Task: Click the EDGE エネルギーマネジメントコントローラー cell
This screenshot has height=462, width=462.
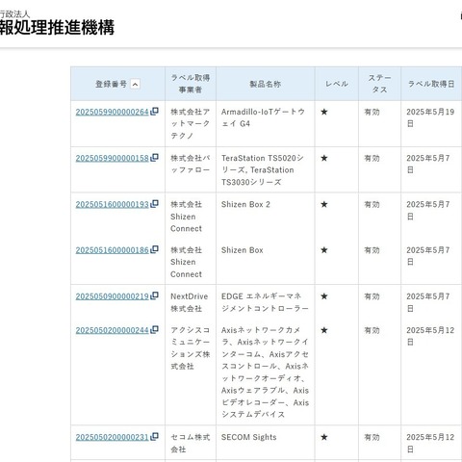Action: 265,302
